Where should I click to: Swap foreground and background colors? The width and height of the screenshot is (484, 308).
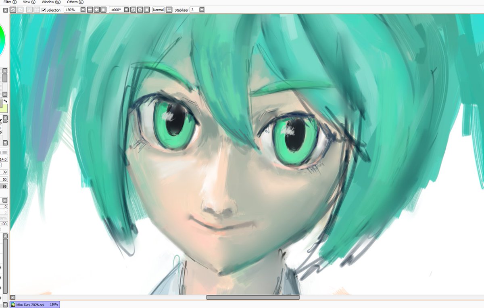click(6, 101)
